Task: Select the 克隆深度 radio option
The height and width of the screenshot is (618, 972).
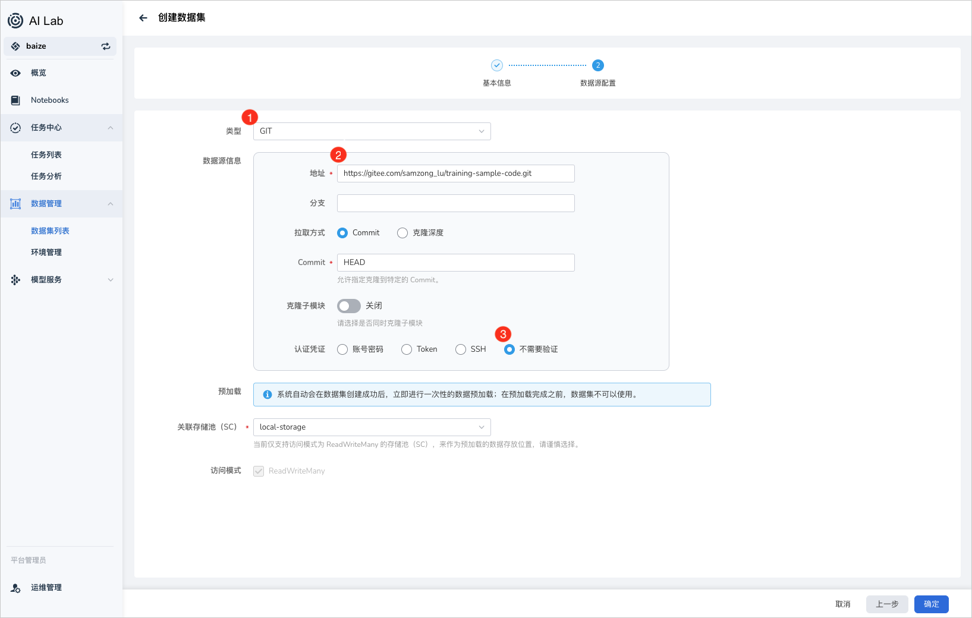Action: pyautogui.click(x=402, y=233)
